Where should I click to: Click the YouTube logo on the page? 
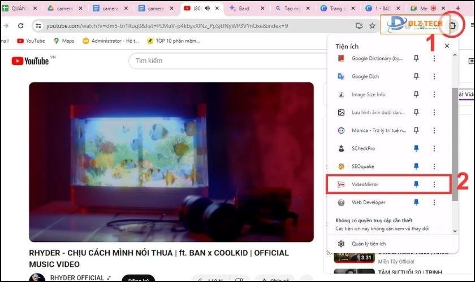click(29, 61)
